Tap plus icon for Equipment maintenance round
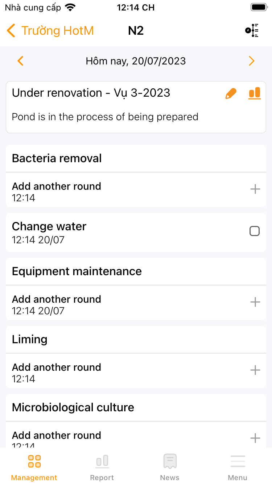 pos(255,302)
